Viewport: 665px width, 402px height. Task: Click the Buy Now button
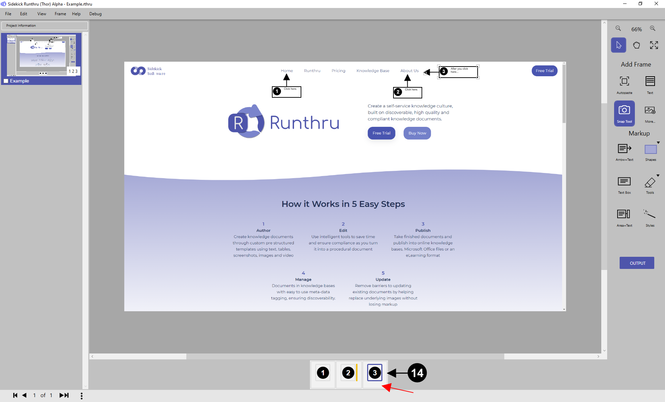click(417, 133)
